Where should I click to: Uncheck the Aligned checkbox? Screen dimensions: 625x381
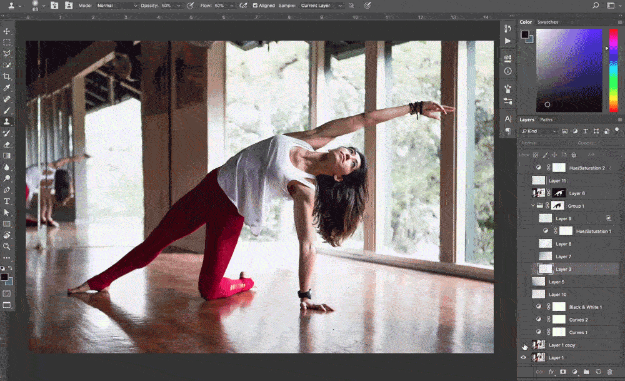click(x=255, y=6)
